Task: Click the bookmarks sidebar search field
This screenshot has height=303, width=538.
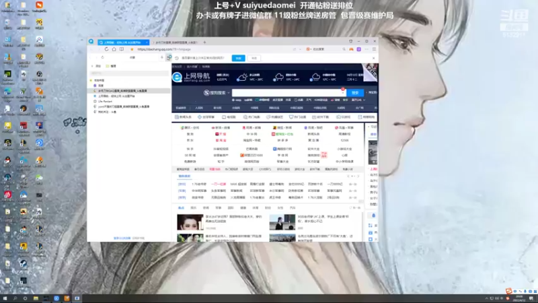Action: (128, 73)
